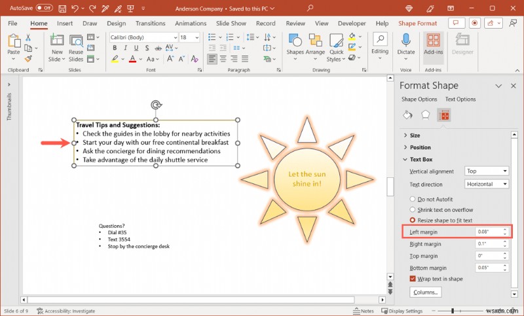Open the File menu
524x316 pixels.
[12, 24]
